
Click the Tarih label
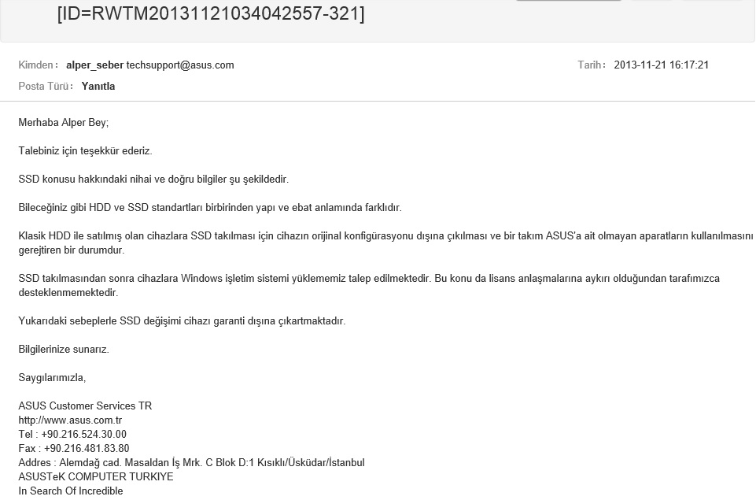pos(592,65)
